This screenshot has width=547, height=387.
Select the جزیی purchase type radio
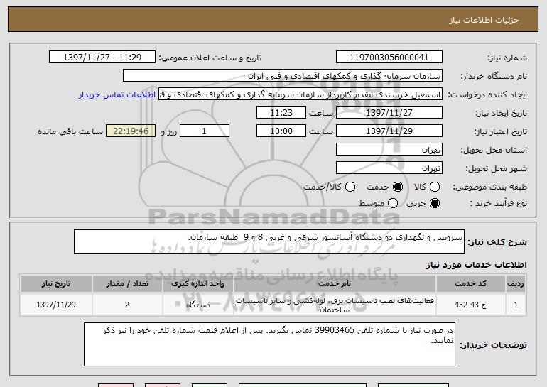click(435, 203)
